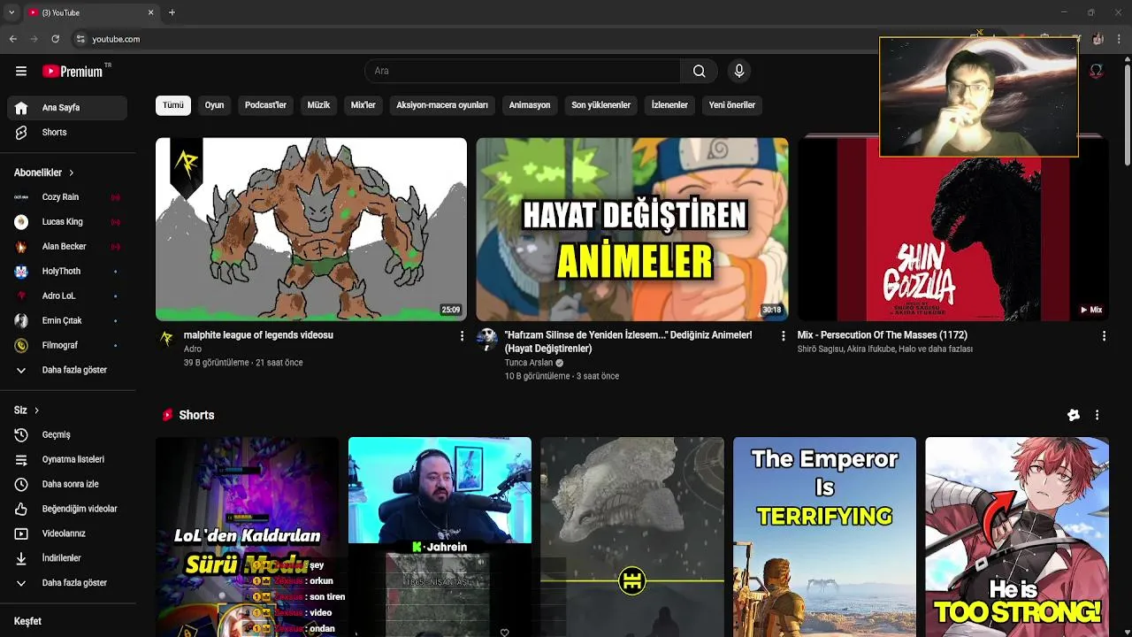Select the Müzik filter chip
Viewport: 1132px width, 637px height.
coord(318,105)
